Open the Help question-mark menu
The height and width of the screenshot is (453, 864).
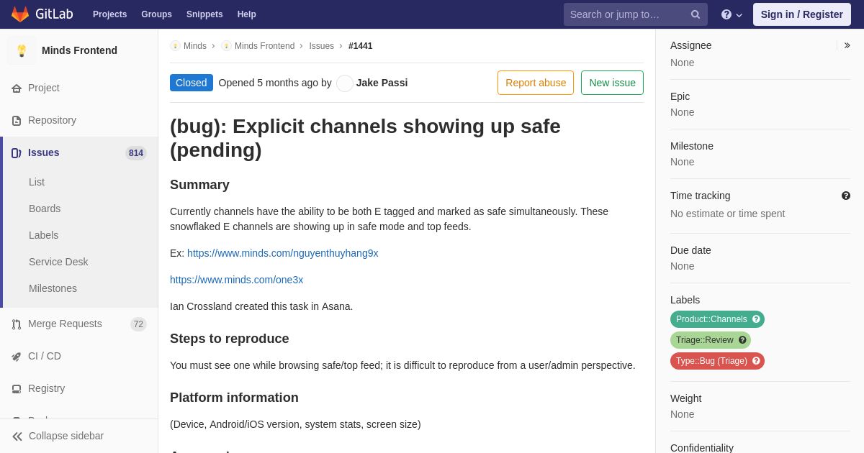click(732, 14)
